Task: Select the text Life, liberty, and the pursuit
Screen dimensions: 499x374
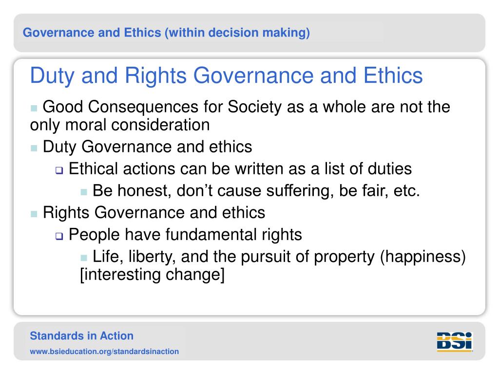Action: tap(279, 257)
